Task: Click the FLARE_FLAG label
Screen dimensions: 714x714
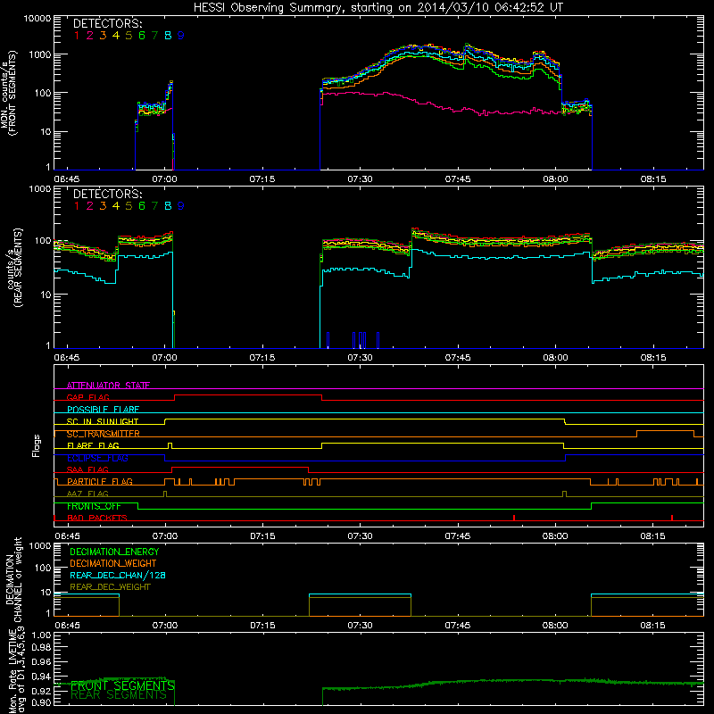Action: tap(93, 445)
